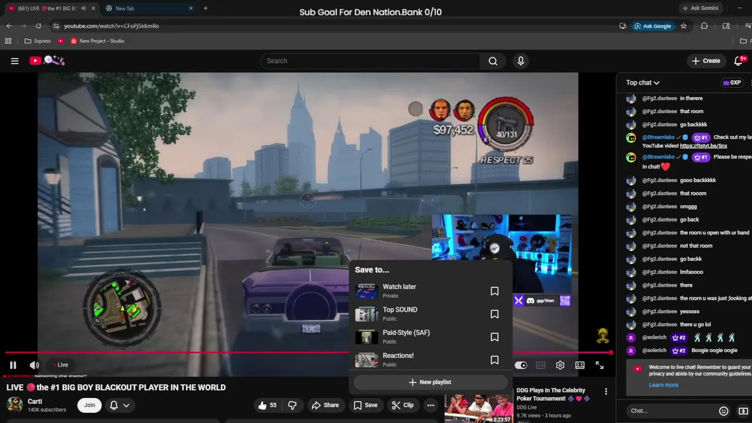This screenshot has height=423, width=752.
Task: Expand subscription notification bell dropdown
Action: [x=119, y=405]
